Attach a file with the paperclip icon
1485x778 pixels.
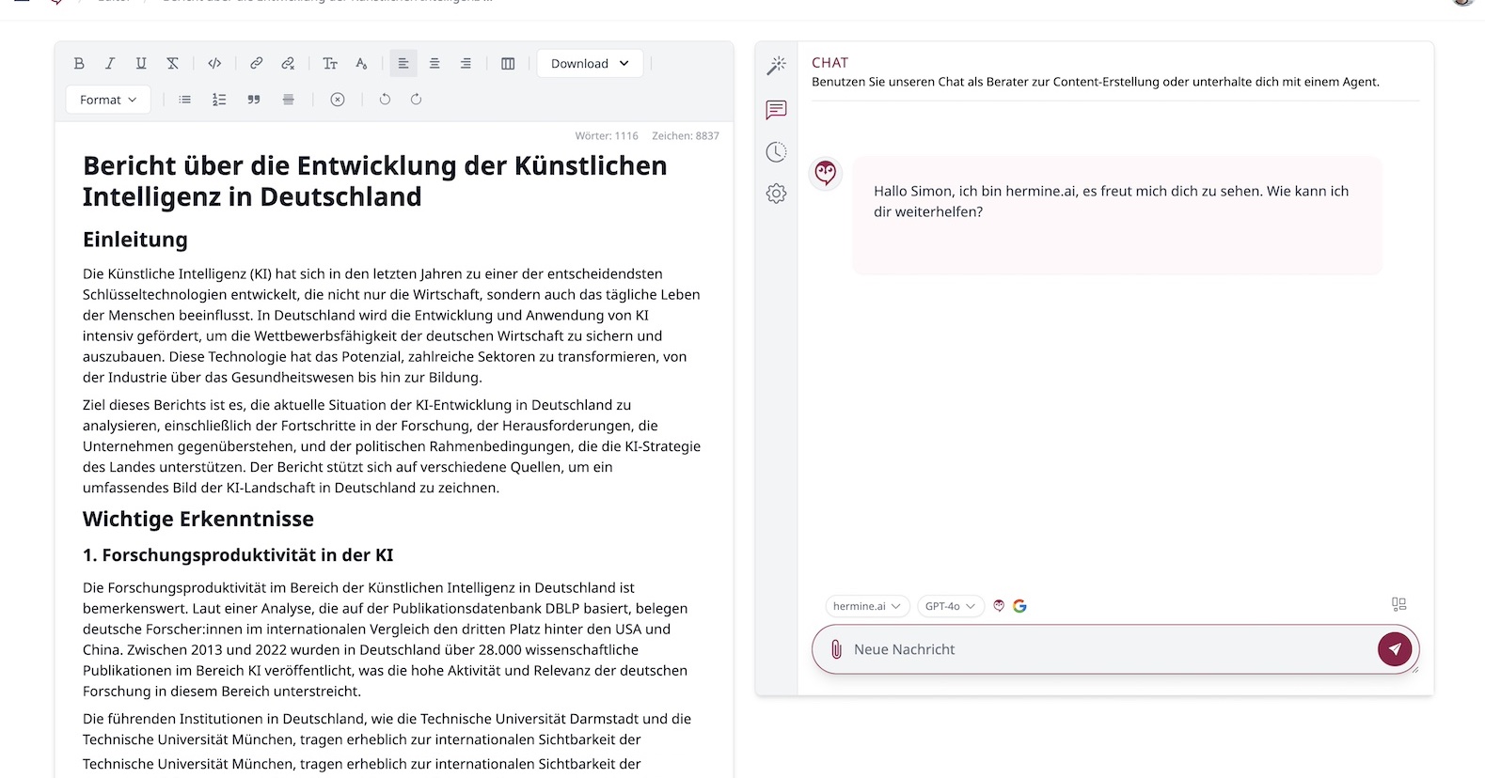click(836, 649)
